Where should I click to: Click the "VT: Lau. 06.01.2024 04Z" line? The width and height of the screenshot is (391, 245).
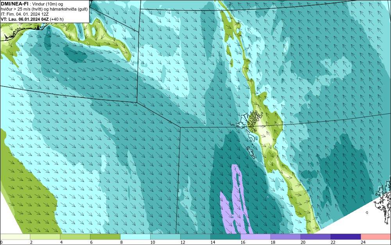pyautogui.click(x=25, y=19)
